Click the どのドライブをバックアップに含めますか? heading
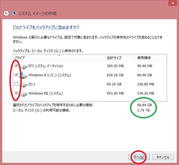Viewport: 179px width, 165px height. point(46,27)
